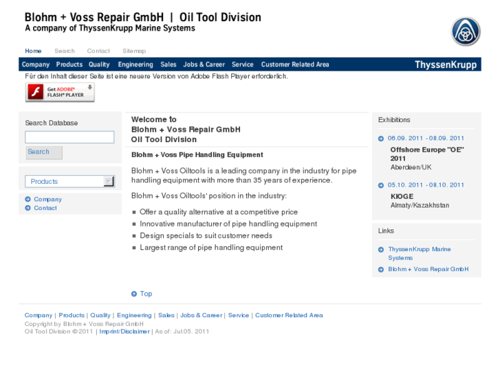Open Products in the blue menu bar
The width and height of the screenshot is (500, 374).
69,65
